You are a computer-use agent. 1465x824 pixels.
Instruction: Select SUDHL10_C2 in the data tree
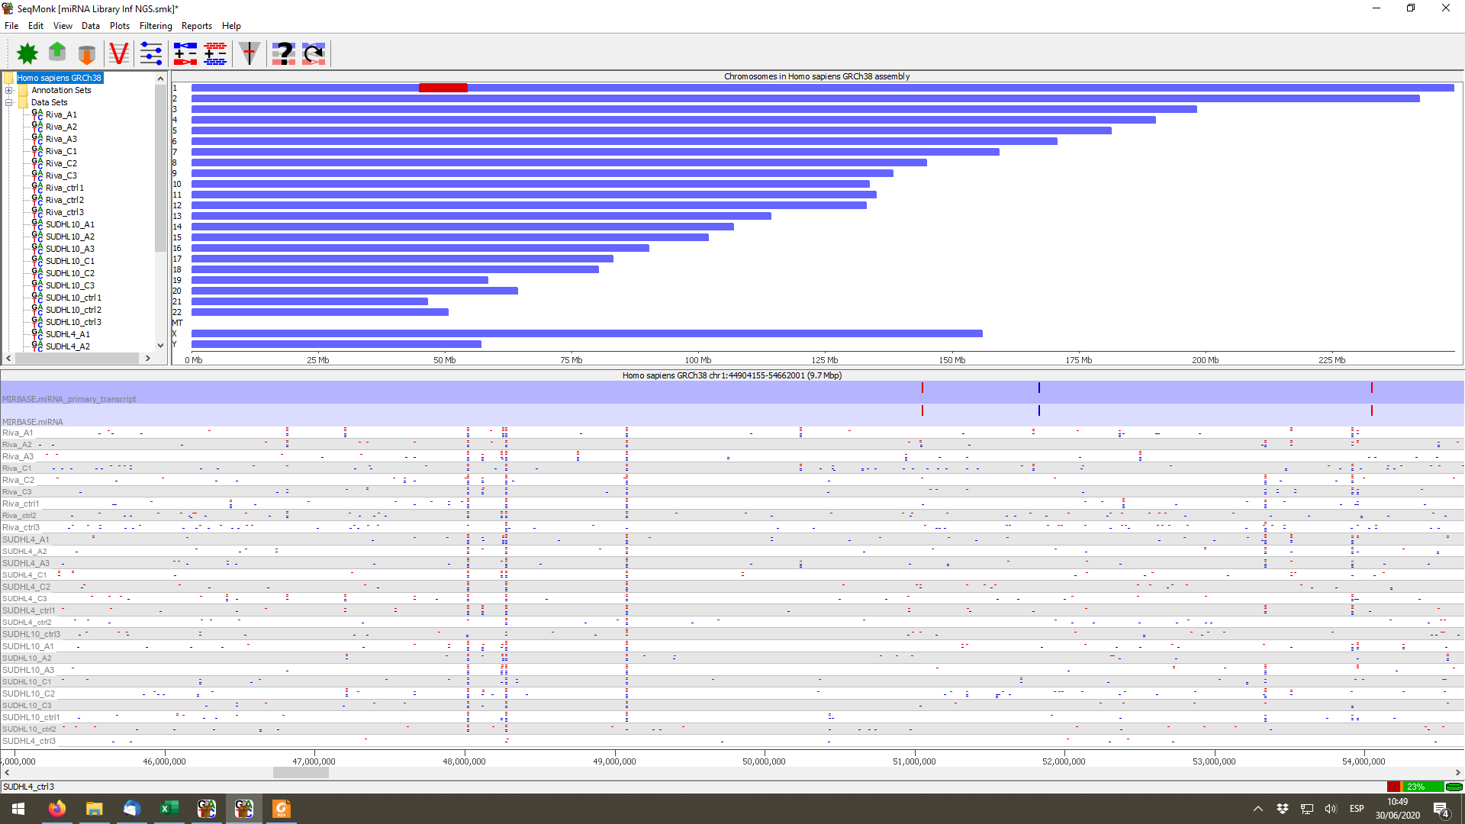click(70, 273)
